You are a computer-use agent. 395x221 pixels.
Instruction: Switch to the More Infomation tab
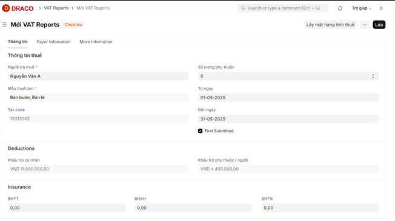96,42
